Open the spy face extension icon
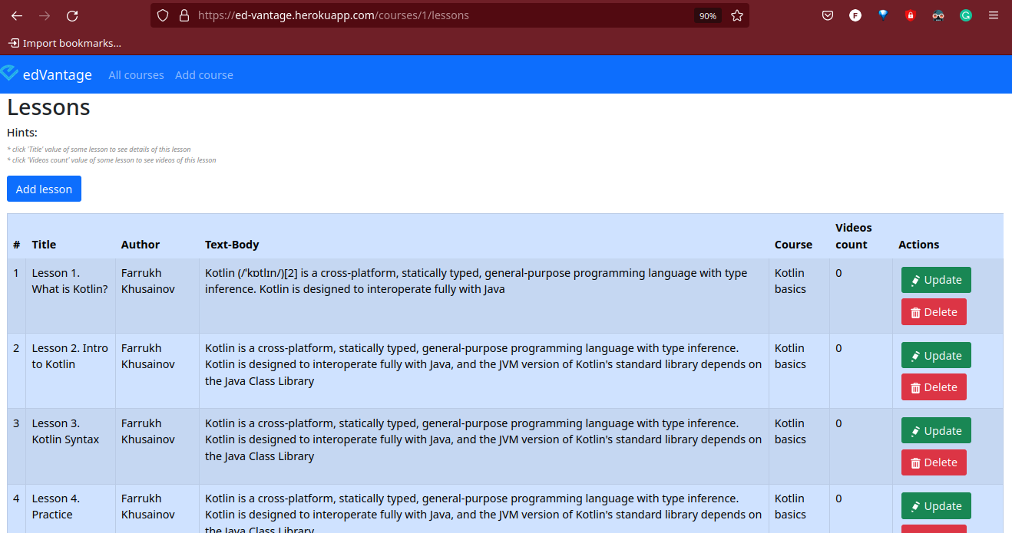 coord(938,15)
